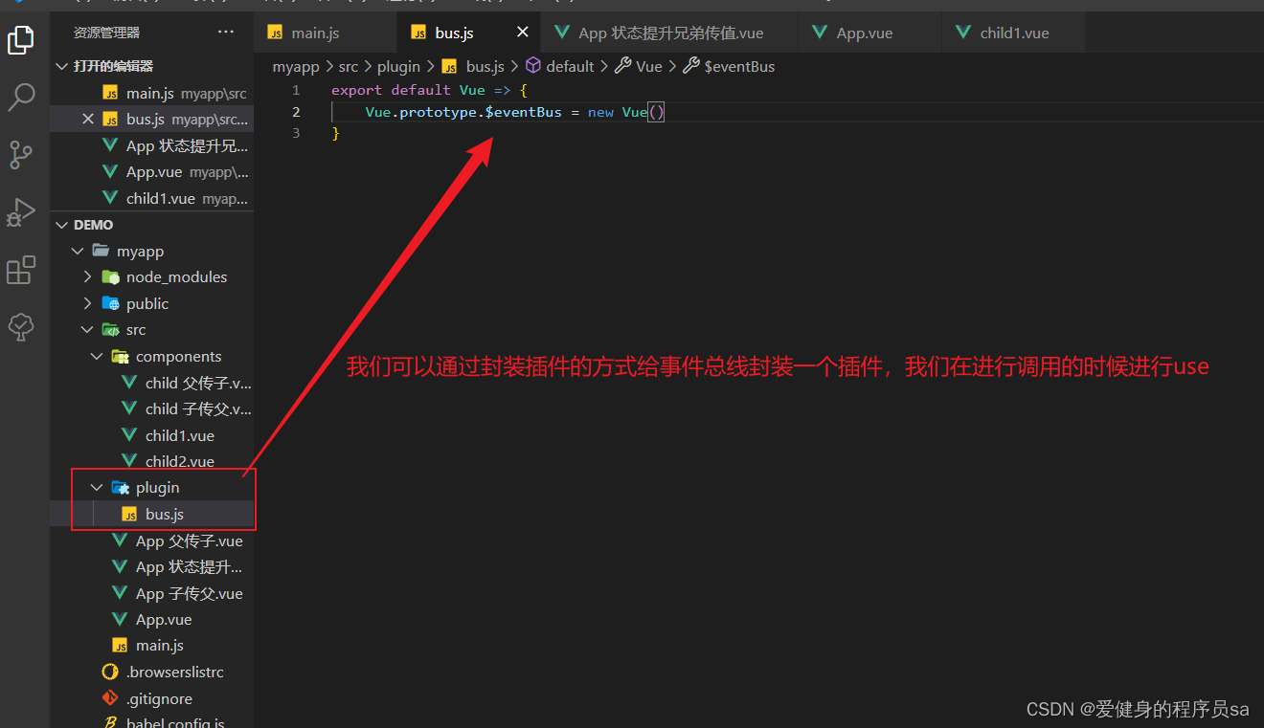Place cursor on line number 3
1264x728 pixels.
point(296,133)
